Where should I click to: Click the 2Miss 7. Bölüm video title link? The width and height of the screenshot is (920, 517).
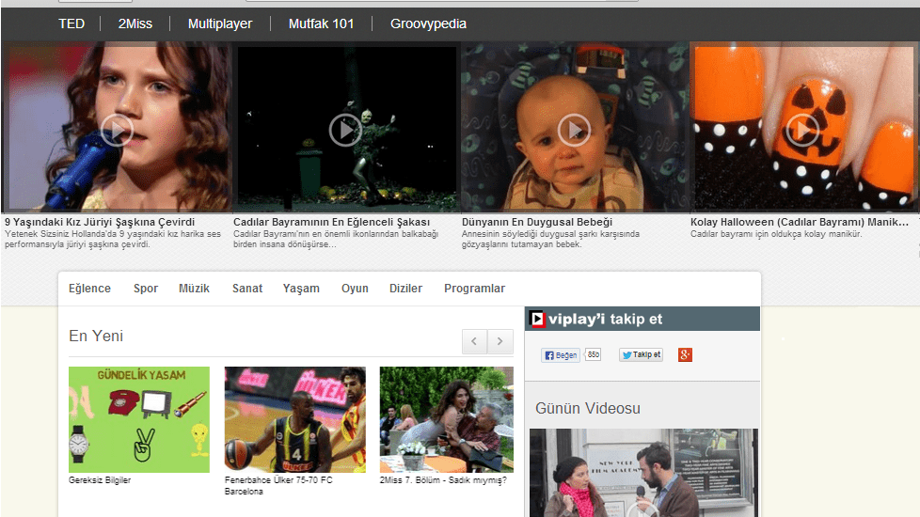coord(443,480)
